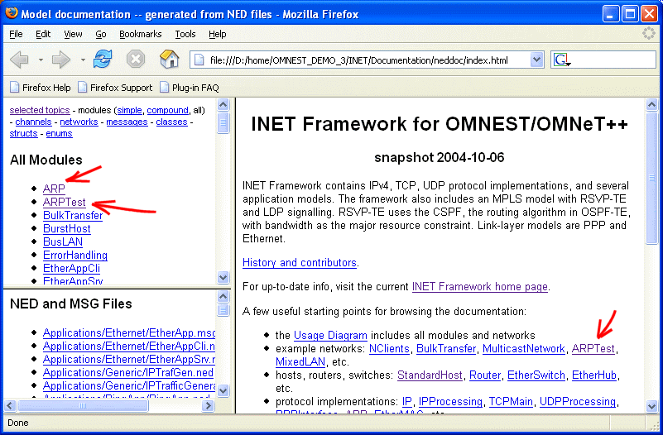This screenshot has width=663, height=435.
Task: Open the MulticastNetwork example link
Action: point(523,349)
